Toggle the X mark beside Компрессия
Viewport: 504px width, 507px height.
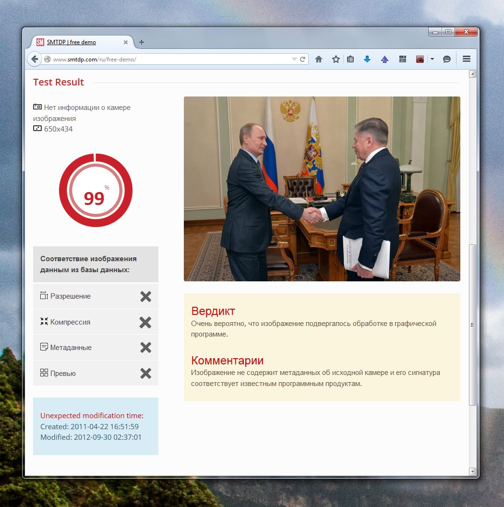145,323
